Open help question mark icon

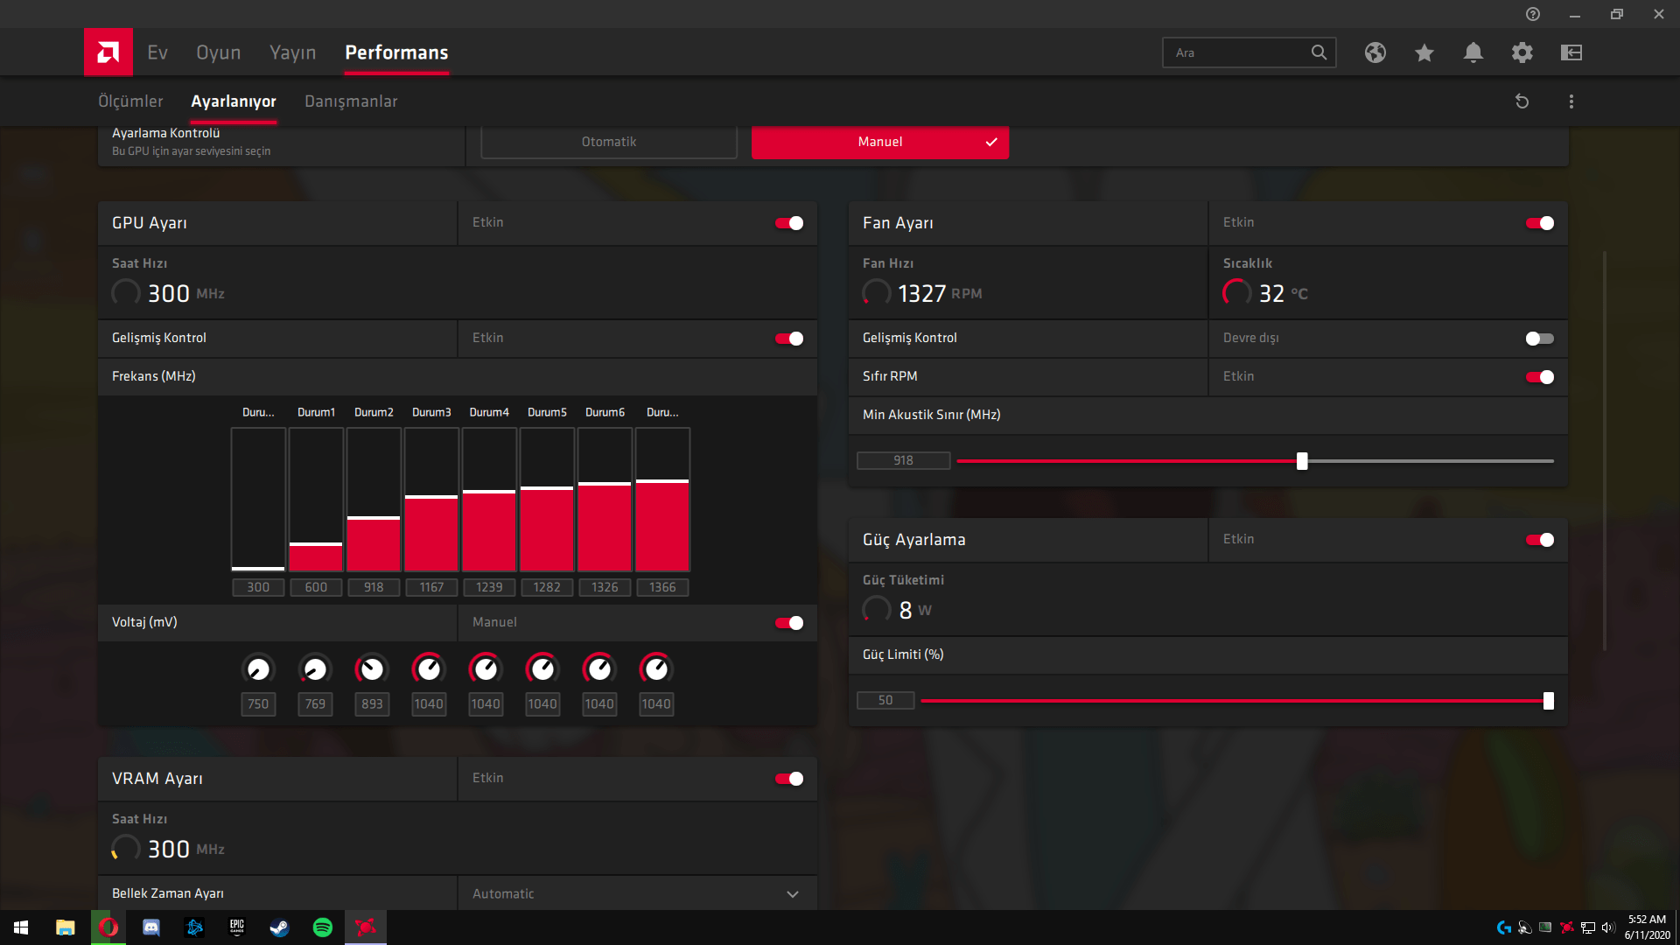pyautogui.click(x=1532, y=14)
